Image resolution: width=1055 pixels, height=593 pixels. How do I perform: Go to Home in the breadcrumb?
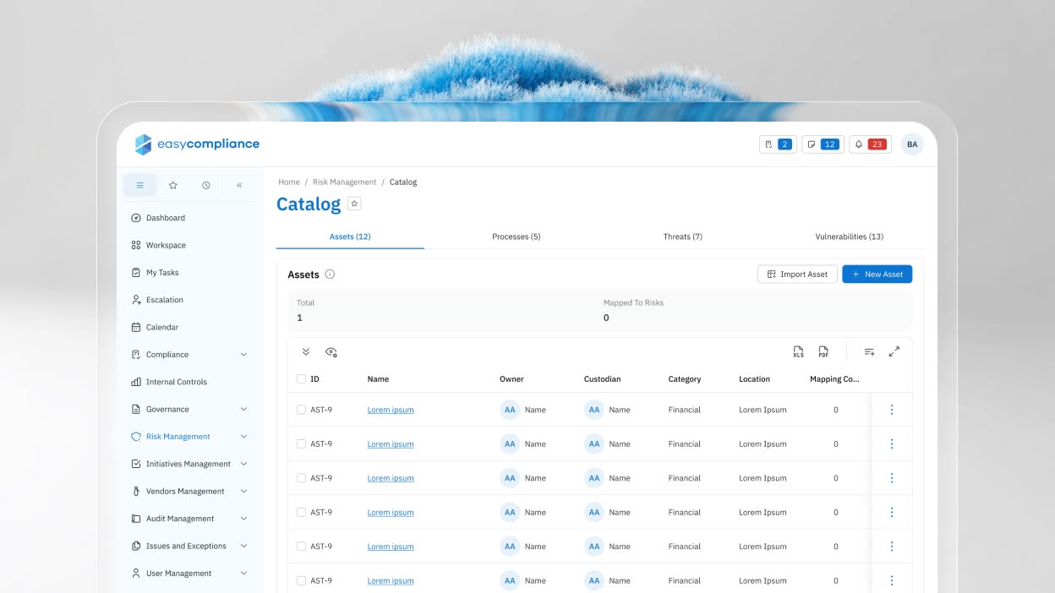click(x=289, y=182)
